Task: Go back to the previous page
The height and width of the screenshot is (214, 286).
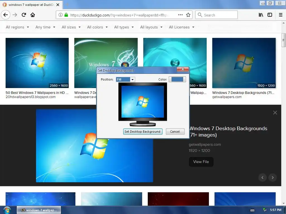Action: 6,15
